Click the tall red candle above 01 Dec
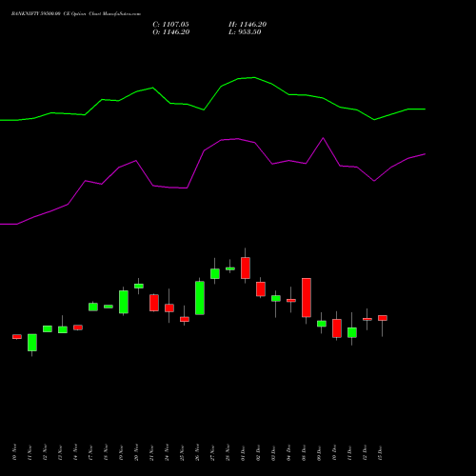Image resolution: width=476 pixels, height=476 pixels. [x=246, y=268]
